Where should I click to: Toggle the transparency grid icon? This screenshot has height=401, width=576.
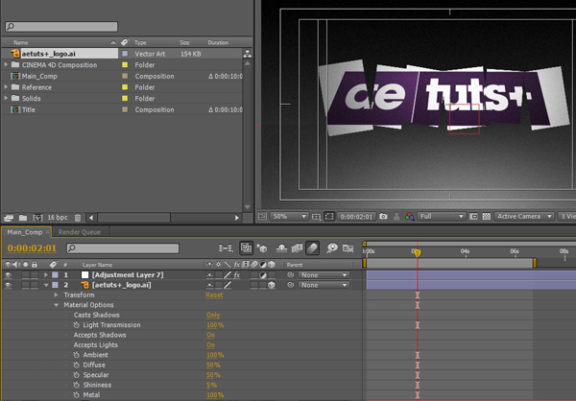click(487, 216)
